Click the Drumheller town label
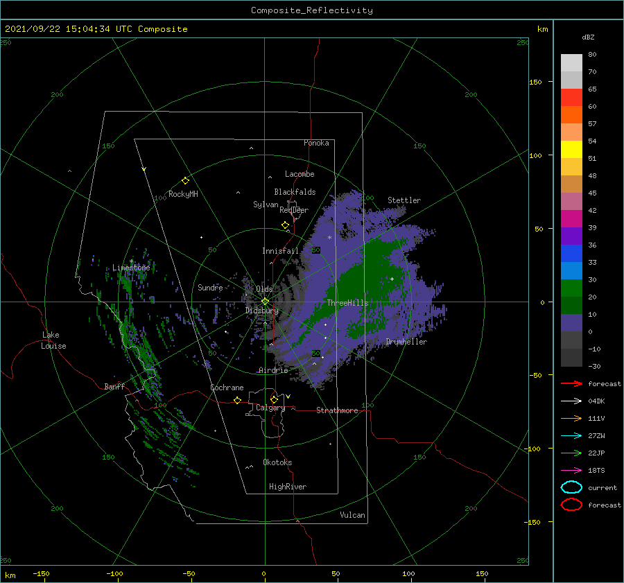The image size is (624, 583). pyautogui.click(x=406, y=342)
